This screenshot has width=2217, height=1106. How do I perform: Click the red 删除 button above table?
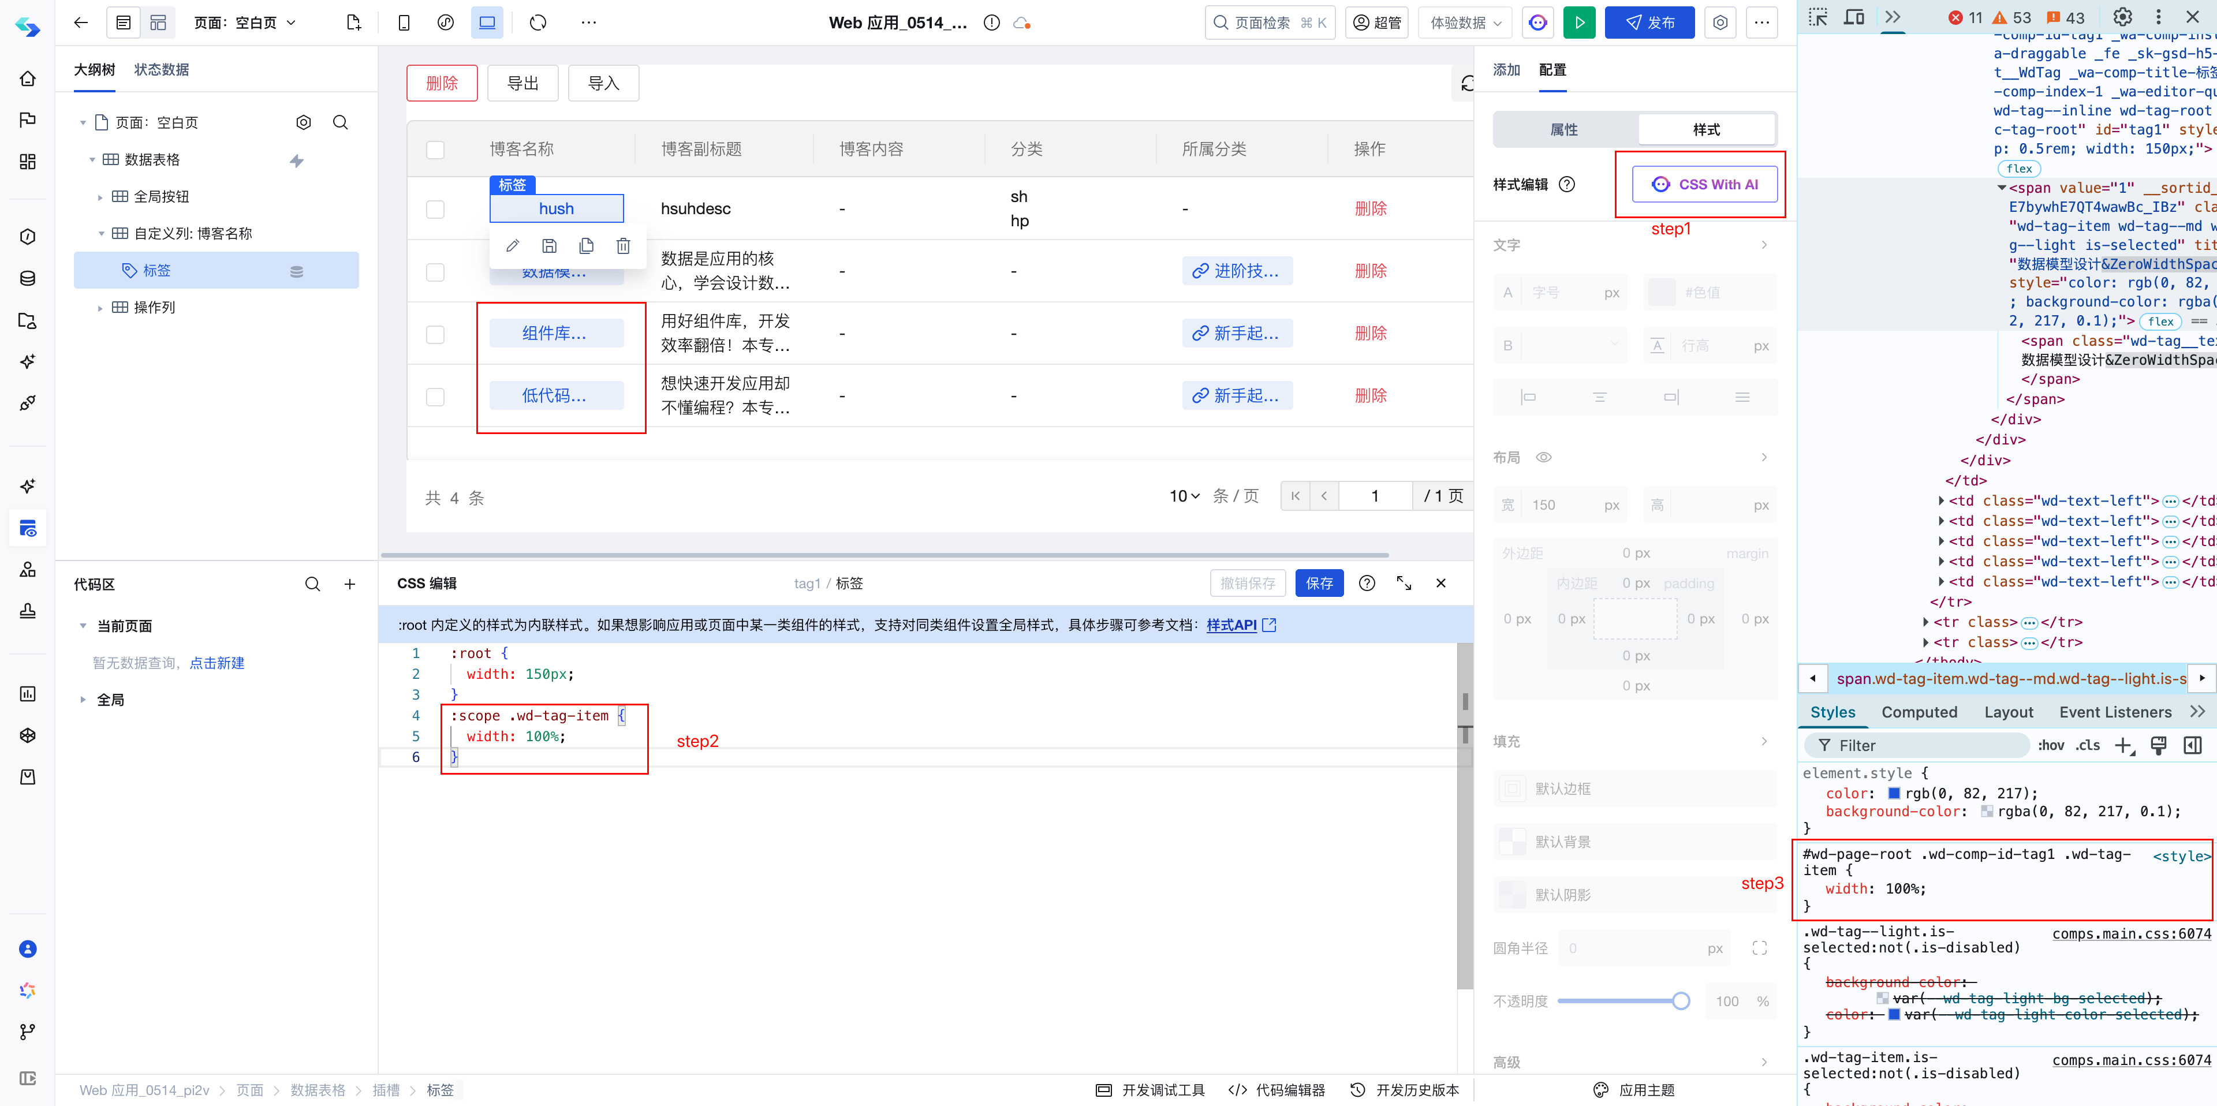pos(442,84)
